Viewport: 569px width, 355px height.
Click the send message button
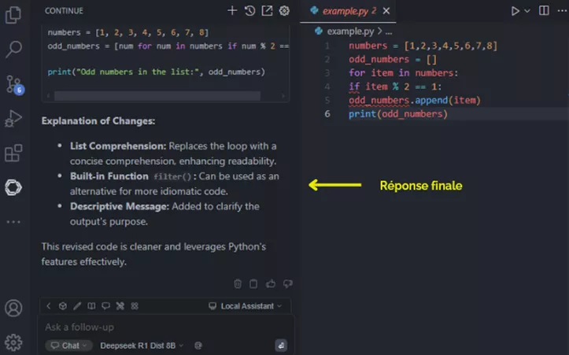tap(281, 346)
